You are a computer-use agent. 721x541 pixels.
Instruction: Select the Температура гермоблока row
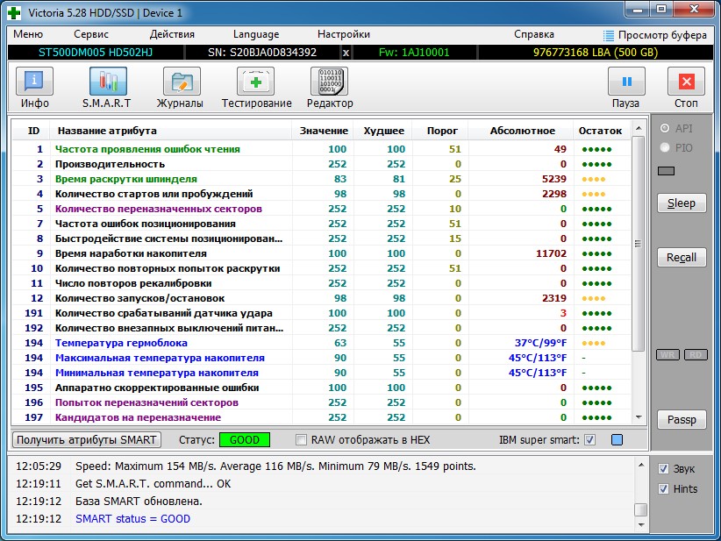(x=322, y=343)
